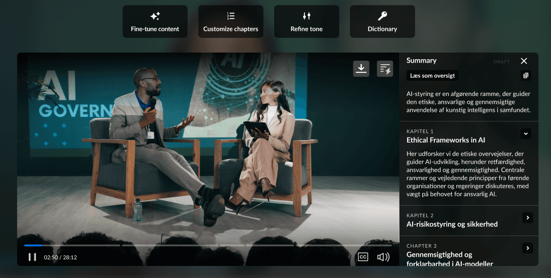Open Customize chapters
The height and width of the screenshot is (278, 551).
point(231,21)
